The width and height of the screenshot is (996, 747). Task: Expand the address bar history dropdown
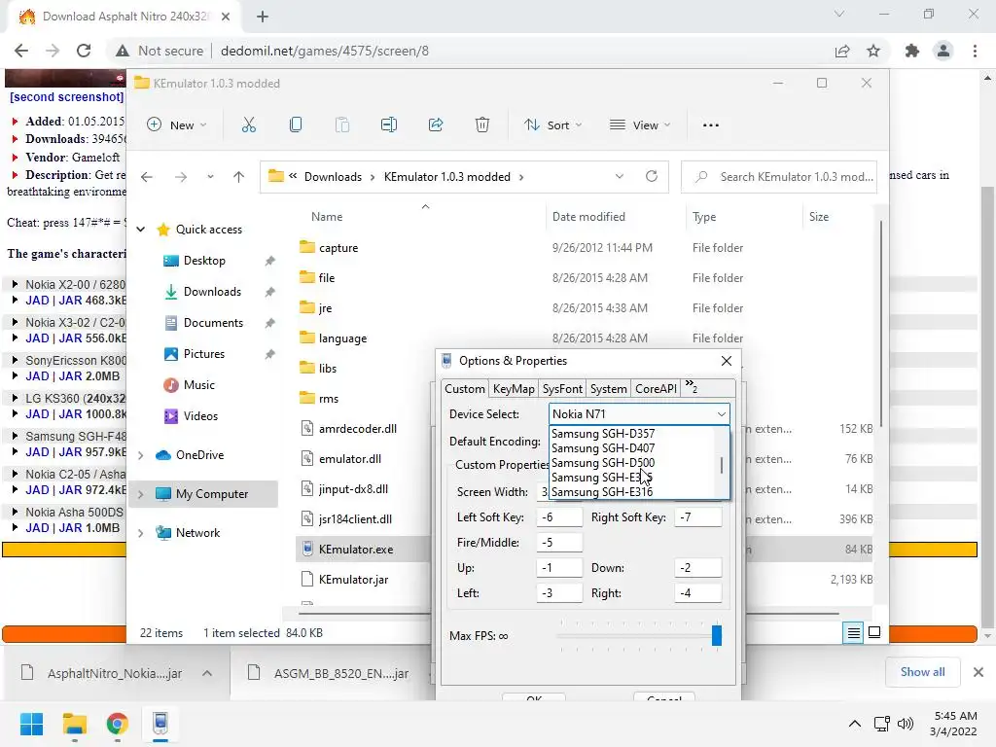click(620, 177)
